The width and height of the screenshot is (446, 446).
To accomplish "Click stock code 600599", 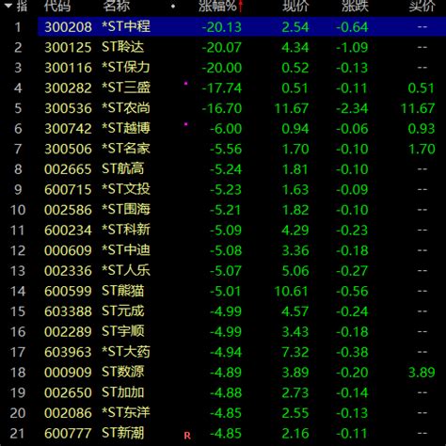I will coord(68,292).
